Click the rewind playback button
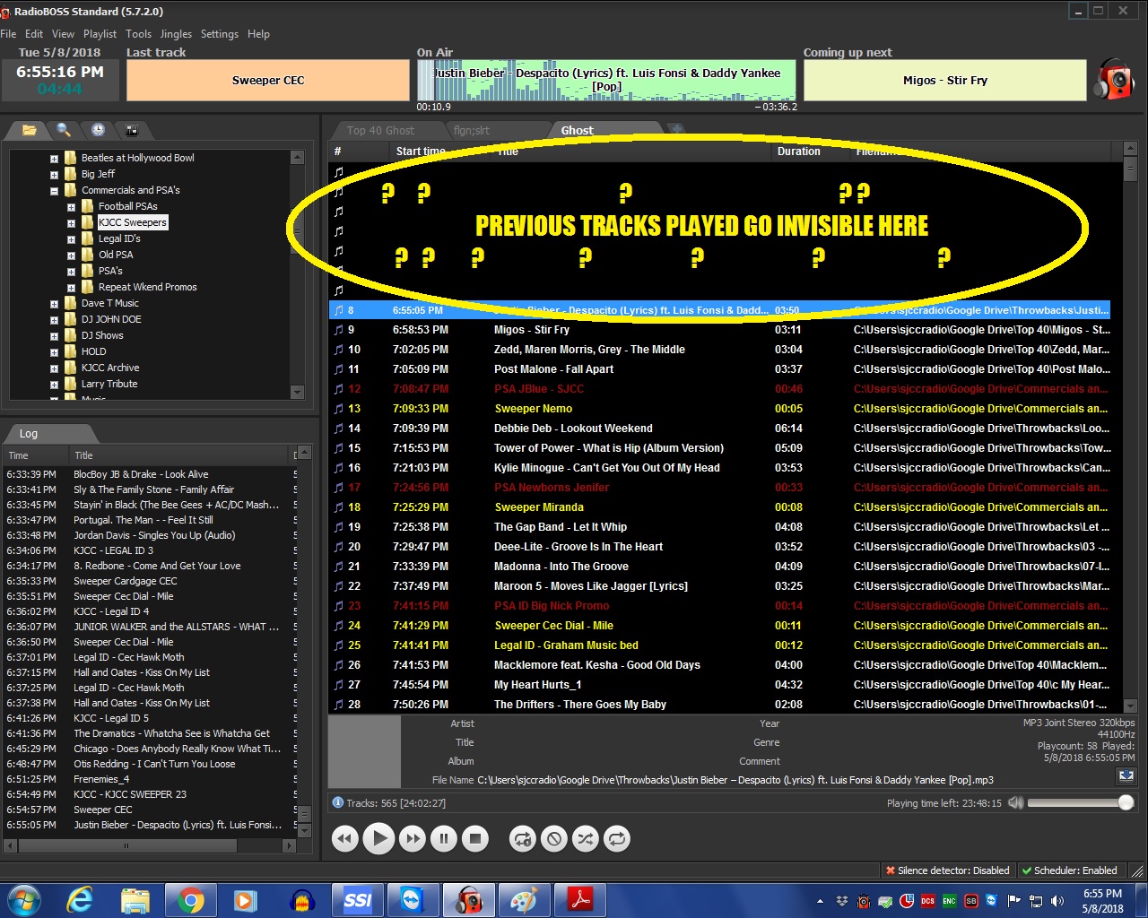This screenshot has height=918, width=1148. [345, 839]
